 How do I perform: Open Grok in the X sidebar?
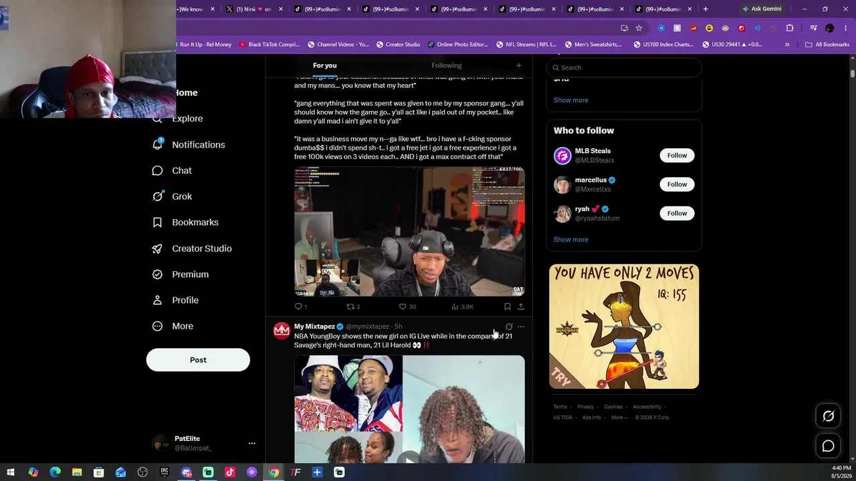181,196
